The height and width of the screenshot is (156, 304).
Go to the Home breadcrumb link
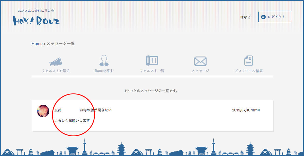tap(37, 44)
